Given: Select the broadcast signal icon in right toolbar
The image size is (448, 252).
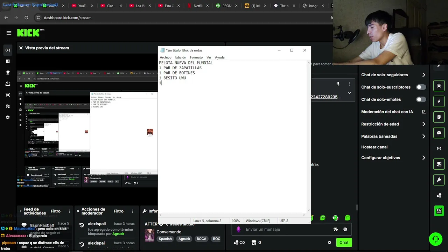Looking at the screenshot, I should click(x=439, y=148).
